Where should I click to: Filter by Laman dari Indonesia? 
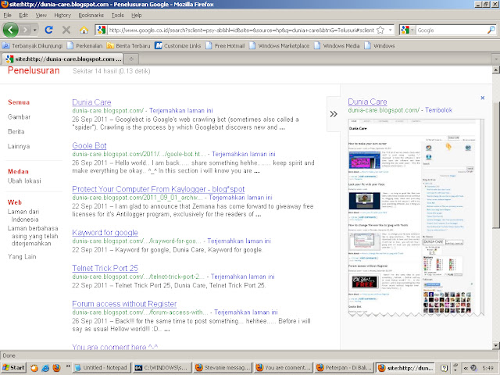[23, 216]
